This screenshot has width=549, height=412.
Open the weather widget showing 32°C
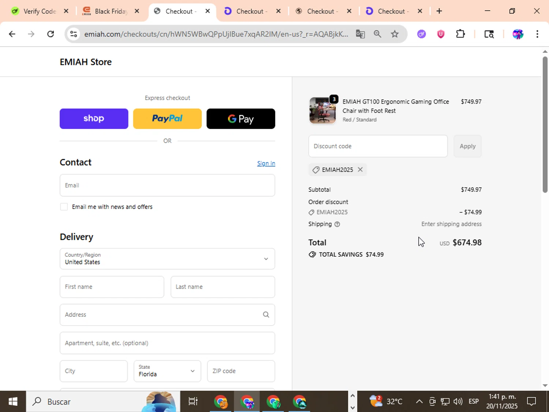coord(386,402)
